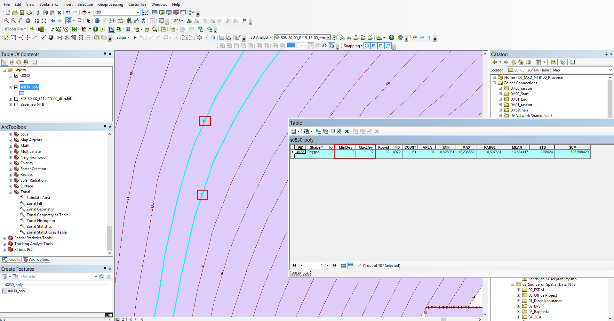Select the Pan hand tool
The width and height of the screenshot is (614, 321).
click(21, 21)
